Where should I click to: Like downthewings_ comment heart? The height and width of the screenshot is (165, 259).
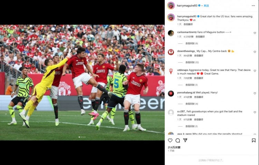click(255, 52)
